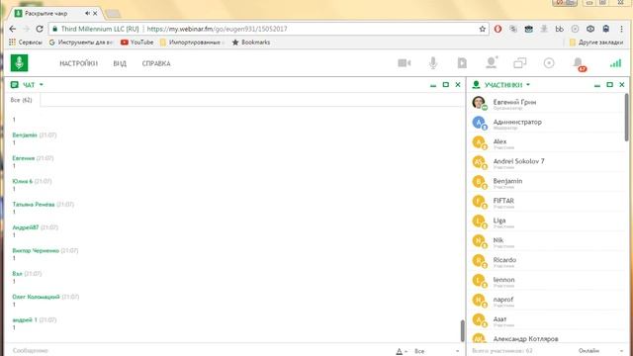Click chat sender name Андрей87
This screenshot has height=356, width=633.
[x=26, y=227]
